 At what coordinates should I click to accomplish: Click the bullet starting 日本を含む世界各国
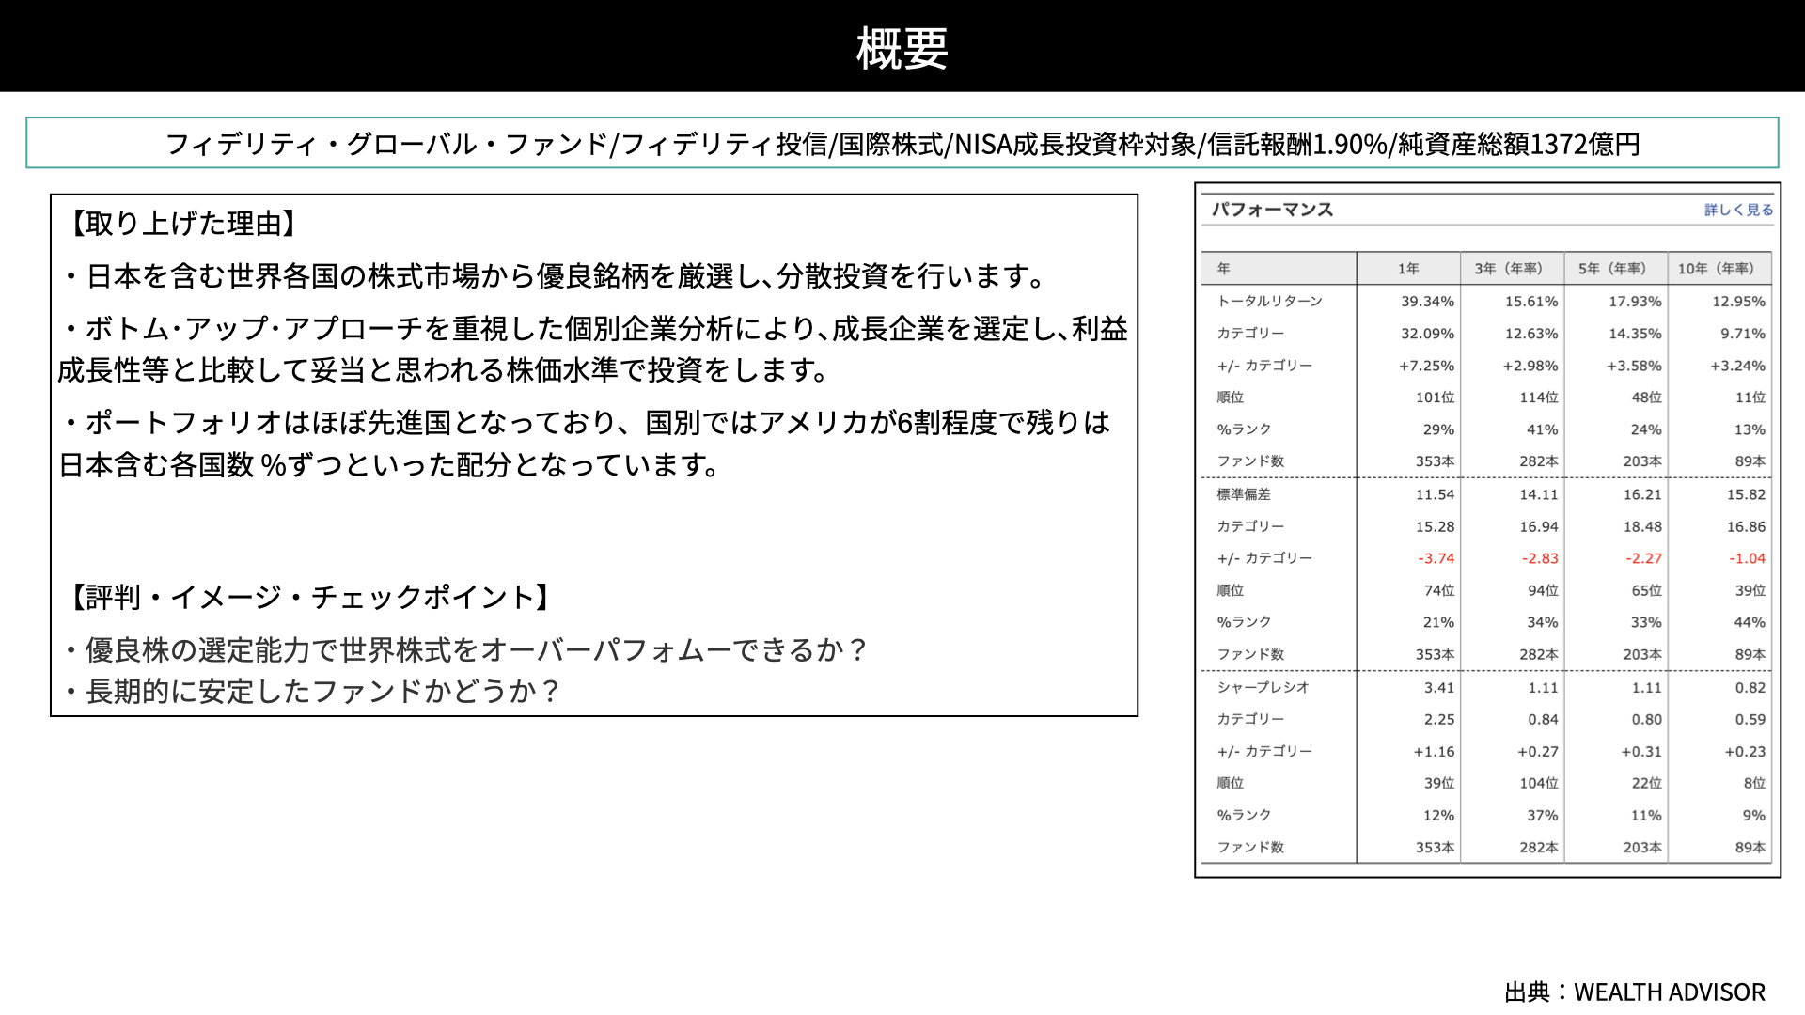[555, 276]
